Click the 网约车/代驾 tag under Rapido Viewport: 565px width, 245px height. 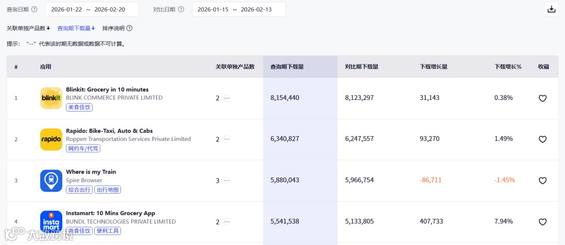83,149
